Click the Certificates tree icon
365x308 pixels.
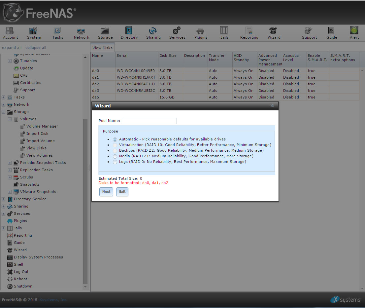click(x=16, y=83)
